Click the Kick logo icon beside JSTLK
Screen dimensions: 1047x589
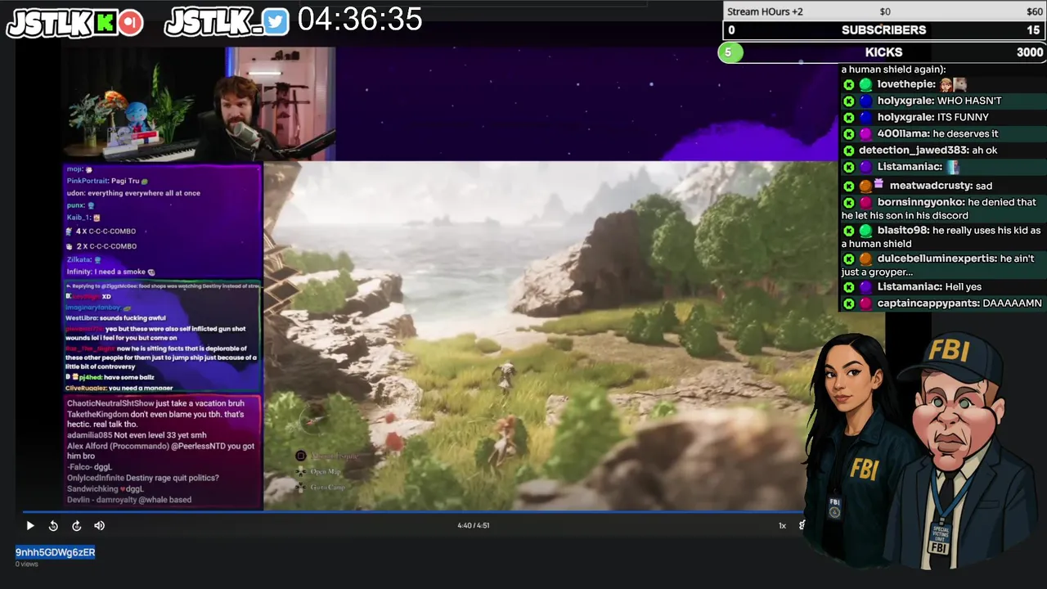click(104, 22)
